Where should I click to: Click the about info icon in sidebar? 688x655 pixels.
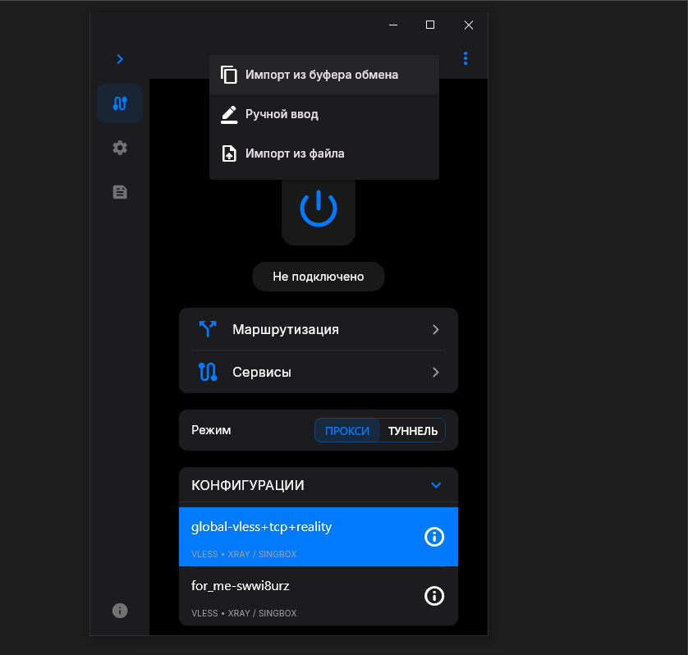[120, 610]
